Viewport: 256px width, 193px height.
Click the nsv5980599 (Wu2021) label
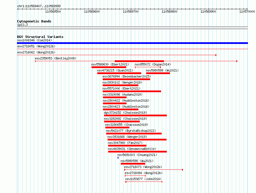(x=162, y=70)
